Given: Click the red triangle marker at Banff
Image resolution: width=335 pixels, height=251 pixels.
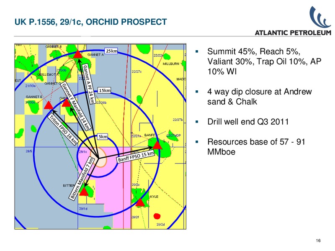Looking at the screenshot, I should click(x=157, y=145).
